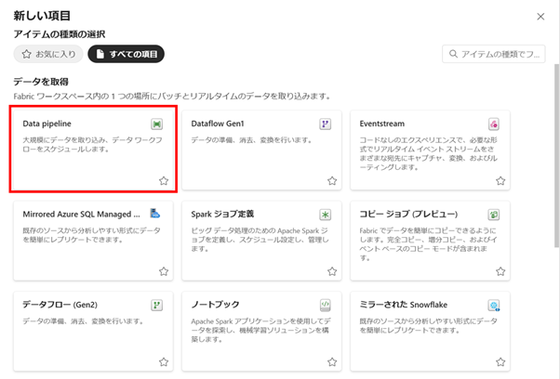This screenshot has height=379, width=560.
Task: Mark コピー ジョブ (プレビュー) as favorite
Action: [x=500, y=271]
